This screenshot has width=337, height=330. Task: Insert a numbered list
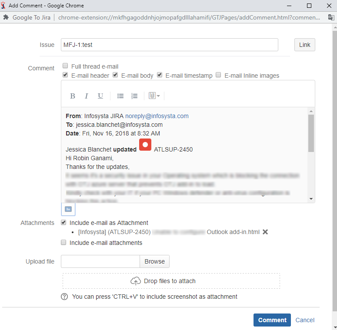click(x=134, y=96)
